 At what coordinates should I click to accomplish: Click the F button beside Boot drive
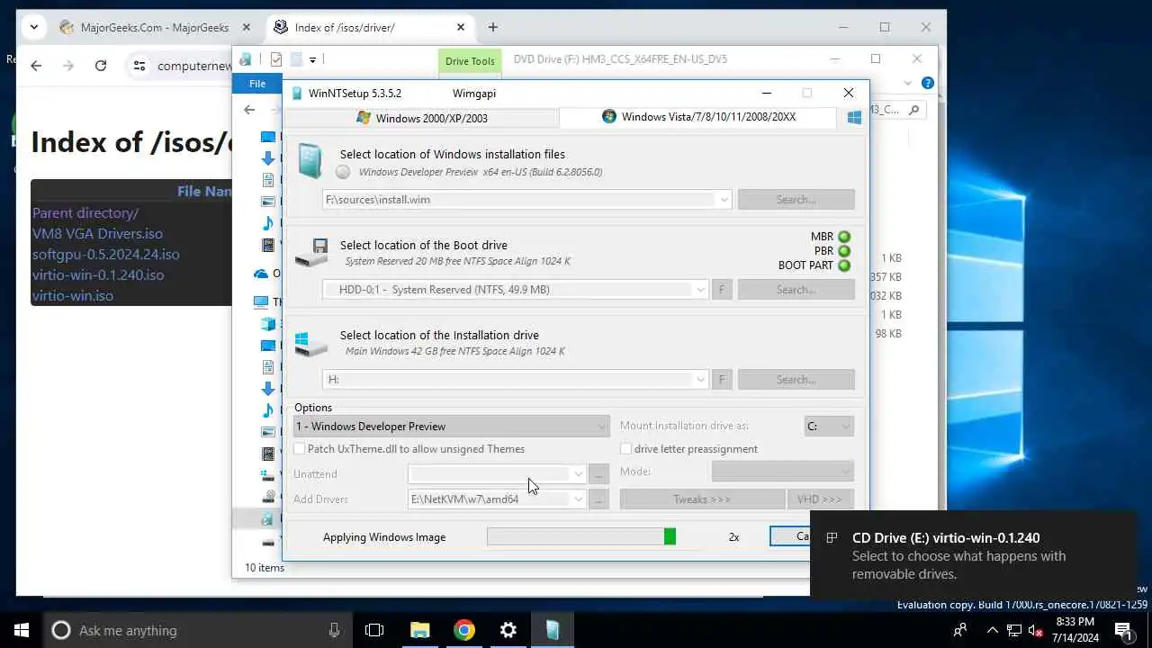[721, 290]
